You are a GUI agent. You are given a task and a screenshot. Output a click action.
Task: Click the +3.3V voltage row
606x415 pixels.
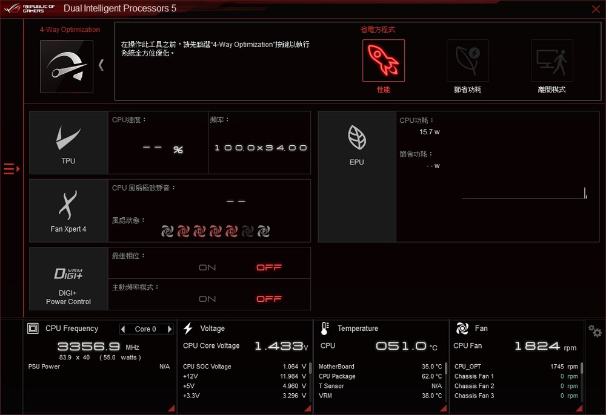[244, 395]
